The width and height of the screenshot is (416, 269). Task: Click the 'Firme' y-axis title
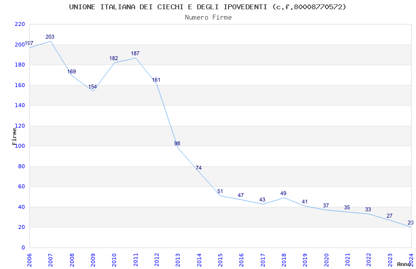[14, 136]
